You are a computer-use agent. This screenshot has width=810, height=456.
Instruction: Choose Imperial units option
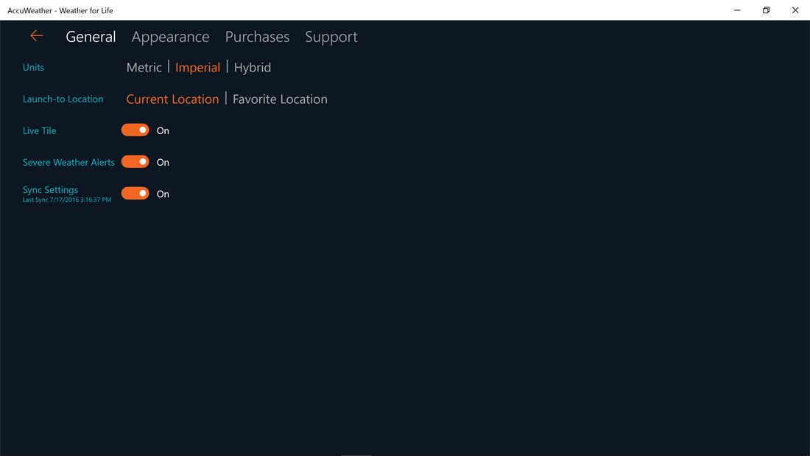[x=197, y=68]
